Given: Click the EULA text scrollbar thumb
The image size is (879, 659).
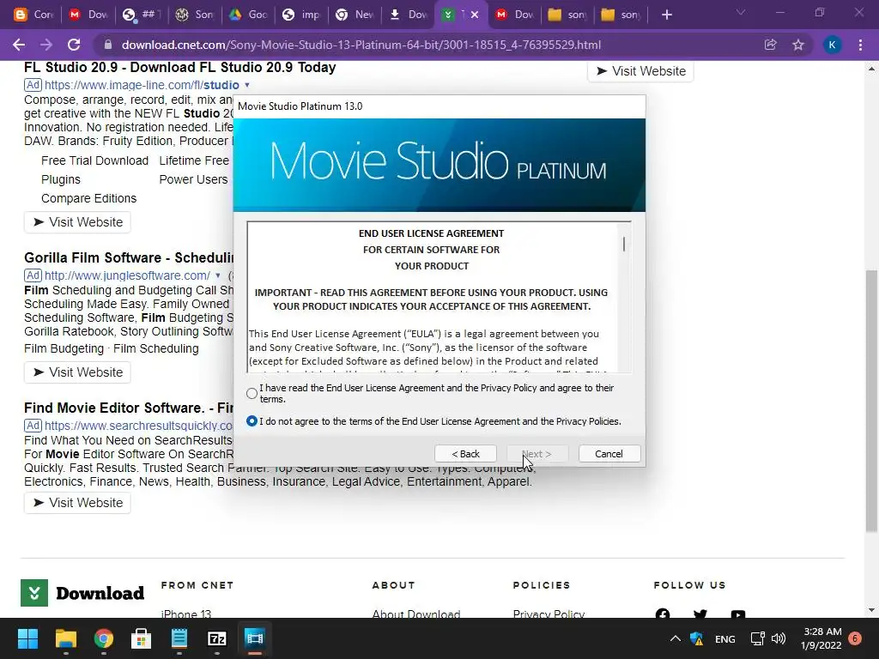Looking at the screenshot, I should click(624, 244).
